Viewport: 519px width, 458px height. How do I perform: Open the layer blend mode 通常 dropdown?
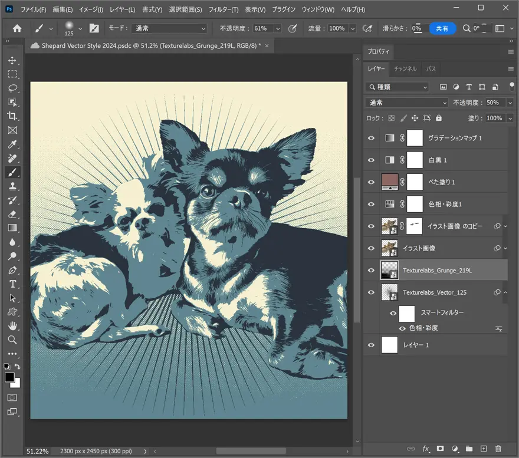(x=407, y=103)
